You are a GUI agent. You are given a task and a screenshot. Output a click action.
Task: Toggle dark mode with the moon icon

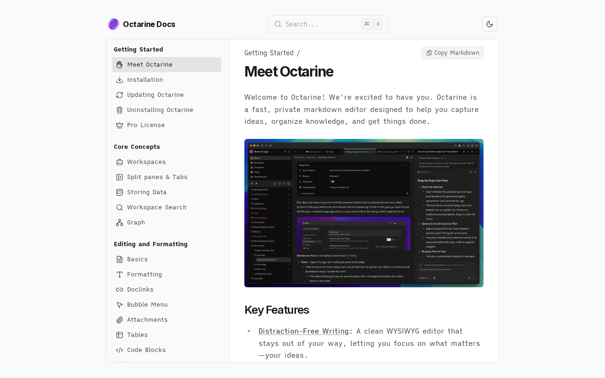point(489,24)
